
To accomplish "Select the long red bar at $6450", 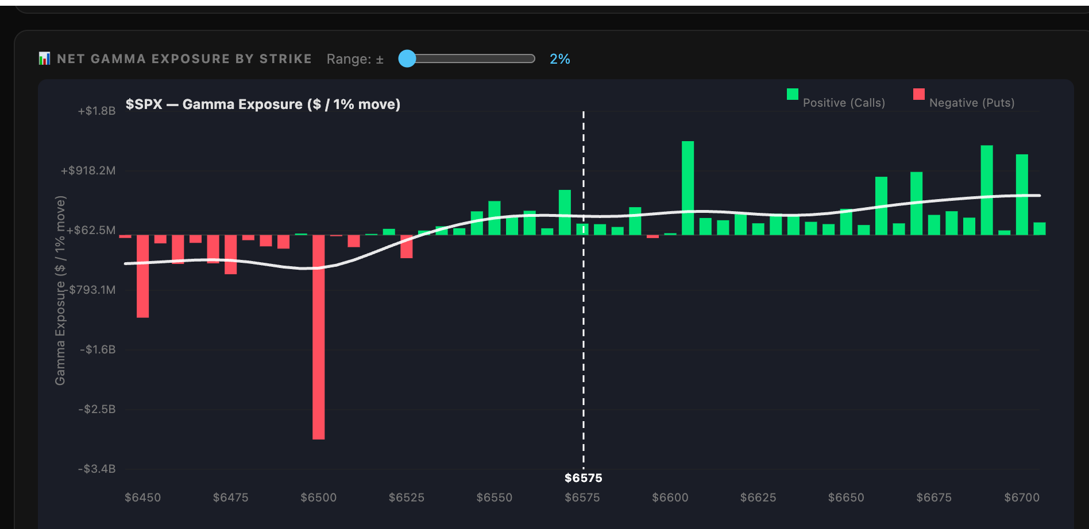I will point(143,277).
